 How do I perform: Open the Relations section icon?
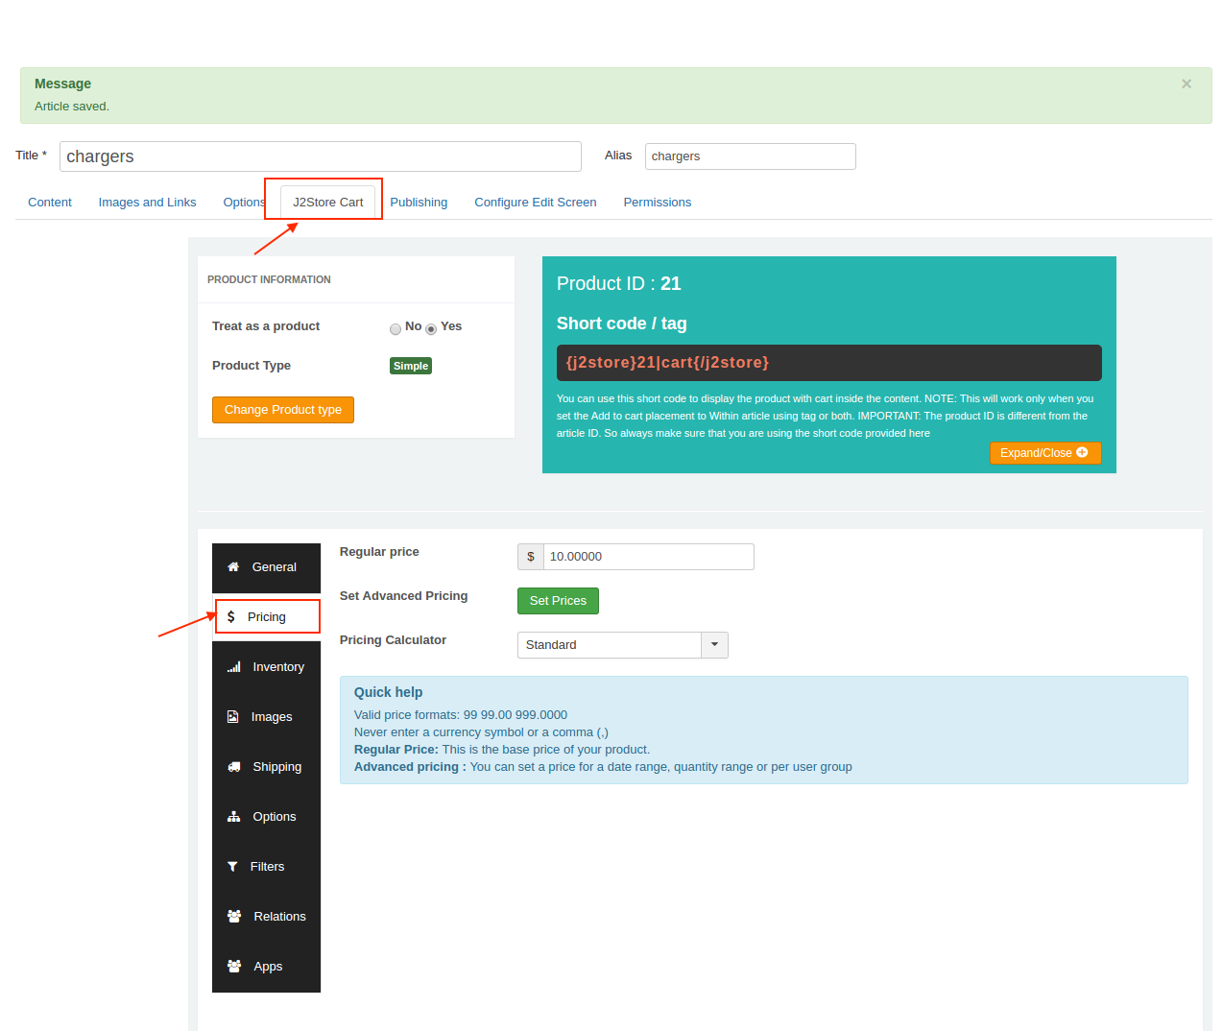coord(234,916)
